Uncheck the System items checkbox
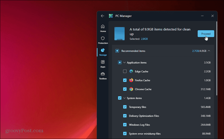The image size is (224, 139). (x=120, y=98)
